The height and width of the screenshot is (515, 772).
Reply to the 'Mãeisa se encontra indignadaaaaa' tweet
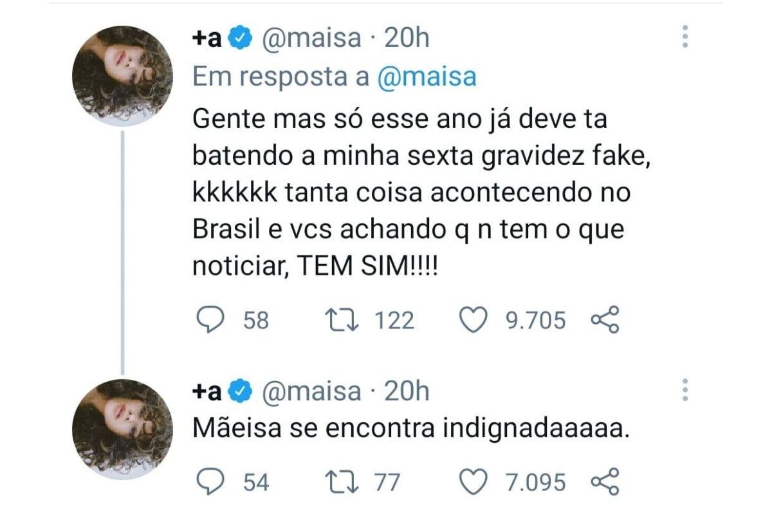coord(208,482)
